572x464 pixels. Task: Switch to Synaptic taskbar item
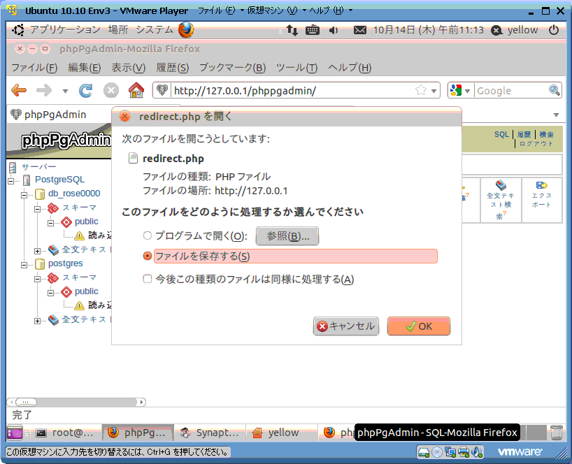pyautogui.click(x=210, y=433)
